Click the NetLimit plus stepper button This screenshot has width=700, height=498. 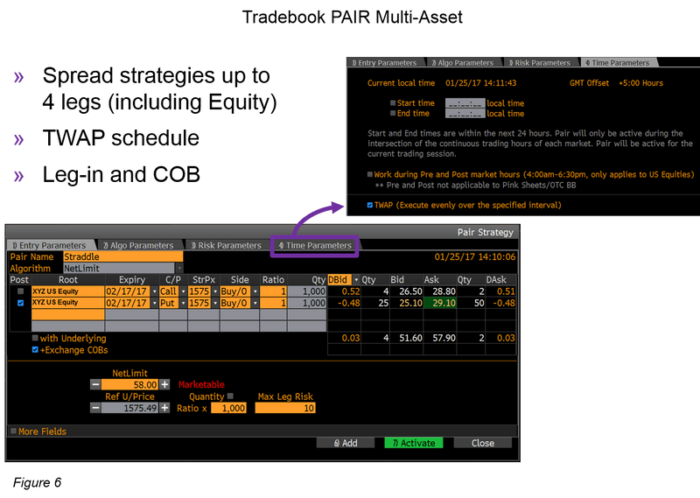pyautogui.click(x=164, y=384)
